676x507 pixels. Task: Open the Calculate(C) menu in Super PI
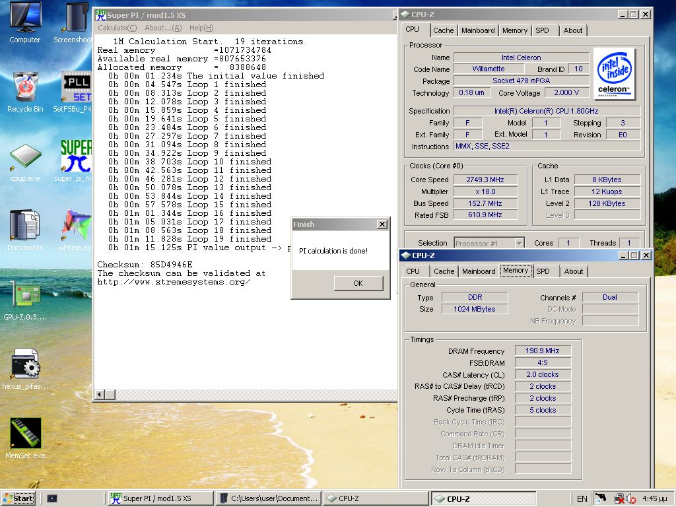[x=118, y=28]
